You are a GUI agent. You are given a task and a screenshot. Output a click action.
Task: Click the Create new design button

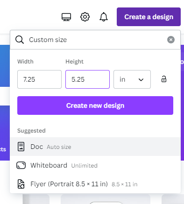pyautogui.click(x=95, y=106)
